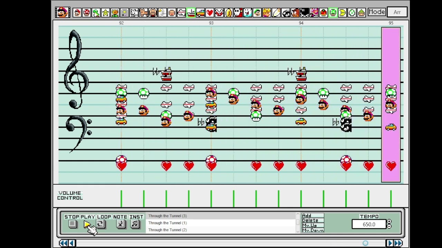Decrease tempo with the lower stepper

[389, 226]
